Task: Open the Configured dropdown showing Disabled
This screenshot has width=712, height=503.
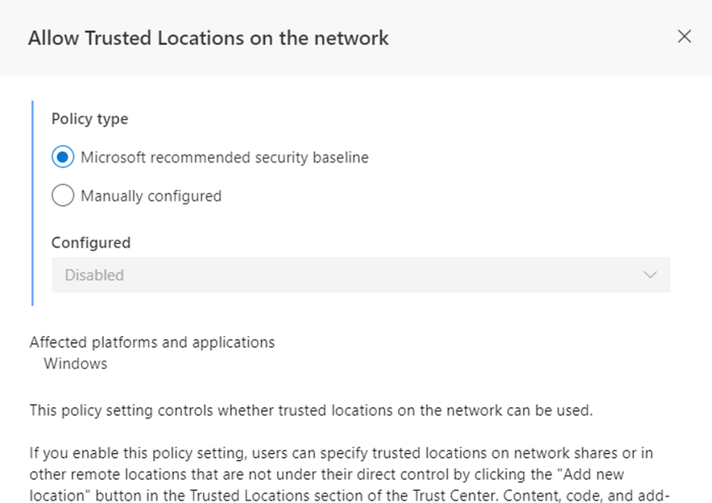Action: pyautogui.click(x=361, y=275)
